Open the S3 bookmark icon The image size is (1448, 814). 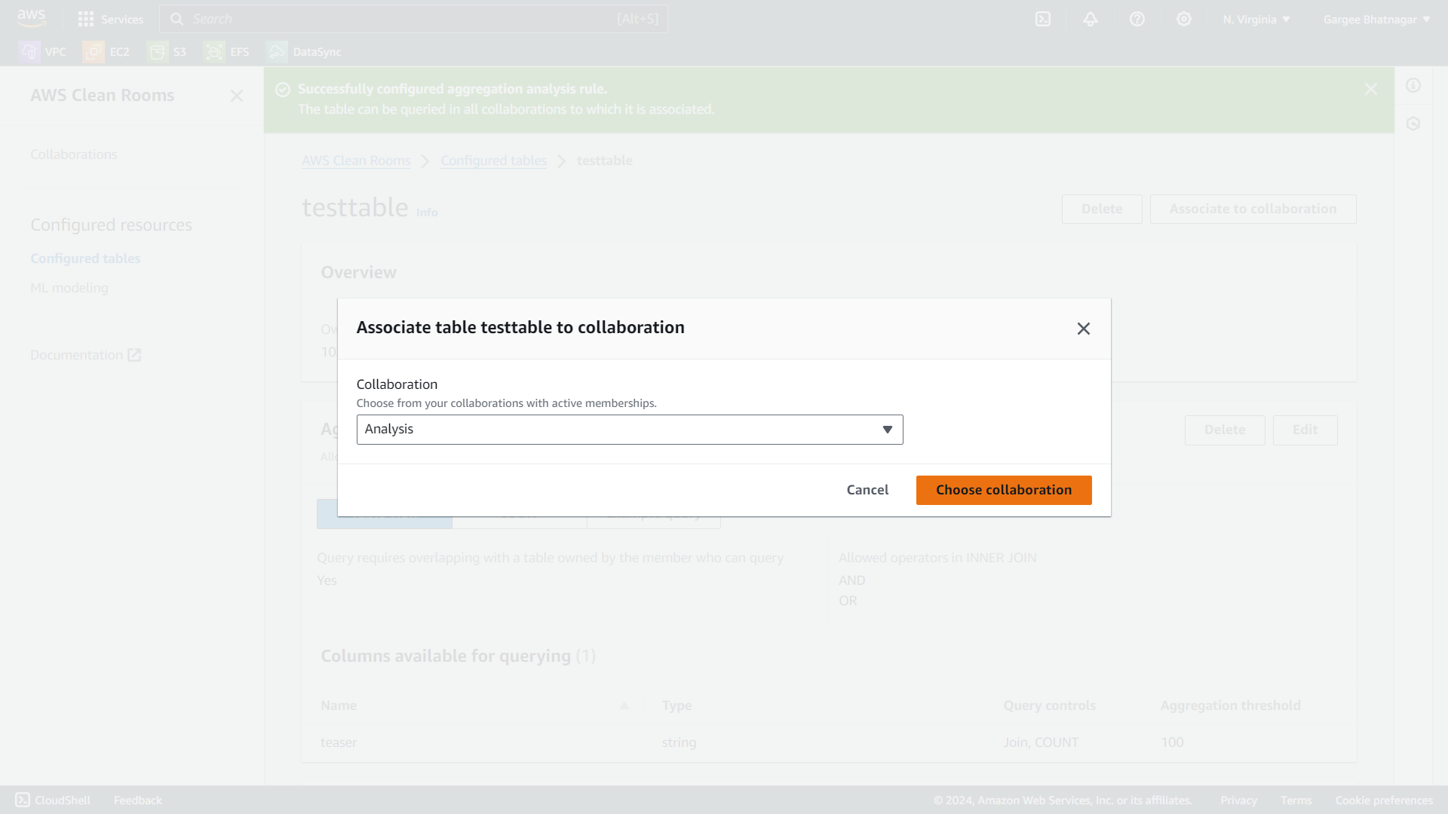(x=158, y=51)
